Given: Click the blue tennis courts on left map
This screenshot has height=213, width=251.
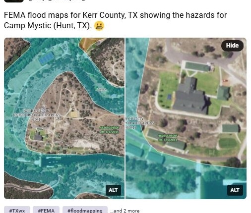Looking at the screenshot, I should click(47, 58).
